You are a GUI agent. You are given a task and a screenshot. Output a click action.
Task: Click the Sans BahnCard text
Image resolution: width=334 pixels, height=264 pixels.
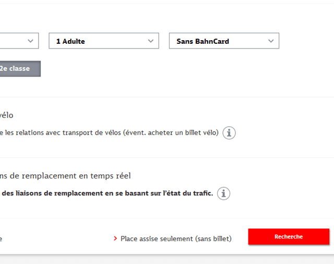point(202,41)
